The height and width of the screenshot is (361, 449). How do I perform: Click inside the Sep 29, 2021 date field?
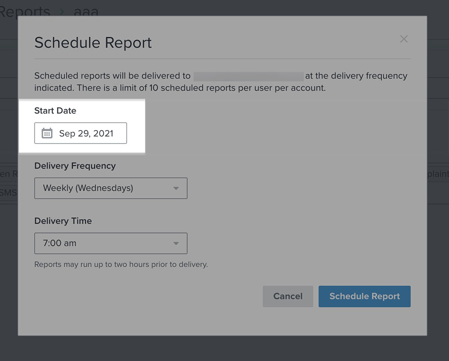(88, 133)
